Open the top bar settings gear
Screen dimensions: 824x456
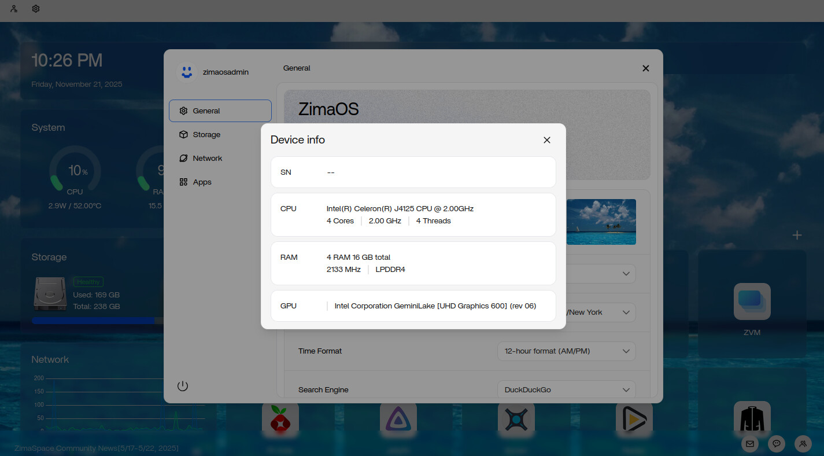pyautogui.click(x=36, y=9)
